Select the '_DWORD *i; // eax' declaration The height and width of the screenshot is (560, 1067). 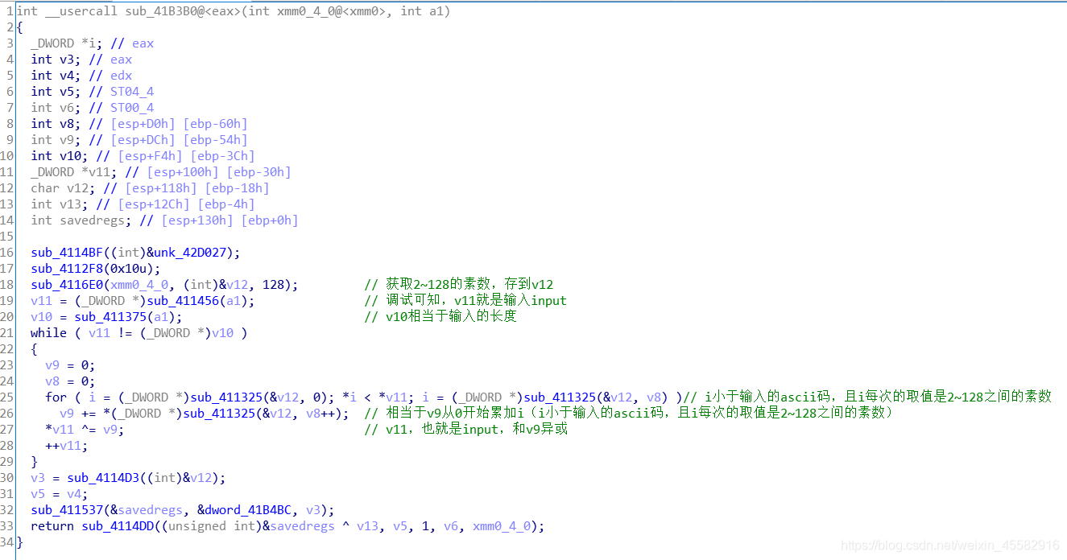[x=92, y=43]
